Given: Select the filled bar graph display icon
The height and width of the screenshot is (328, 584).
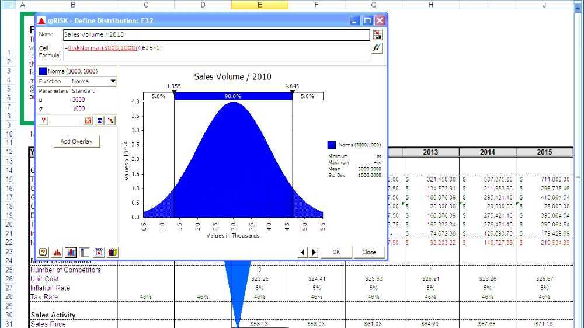Looking at the screenshot, I should point(71,252).
